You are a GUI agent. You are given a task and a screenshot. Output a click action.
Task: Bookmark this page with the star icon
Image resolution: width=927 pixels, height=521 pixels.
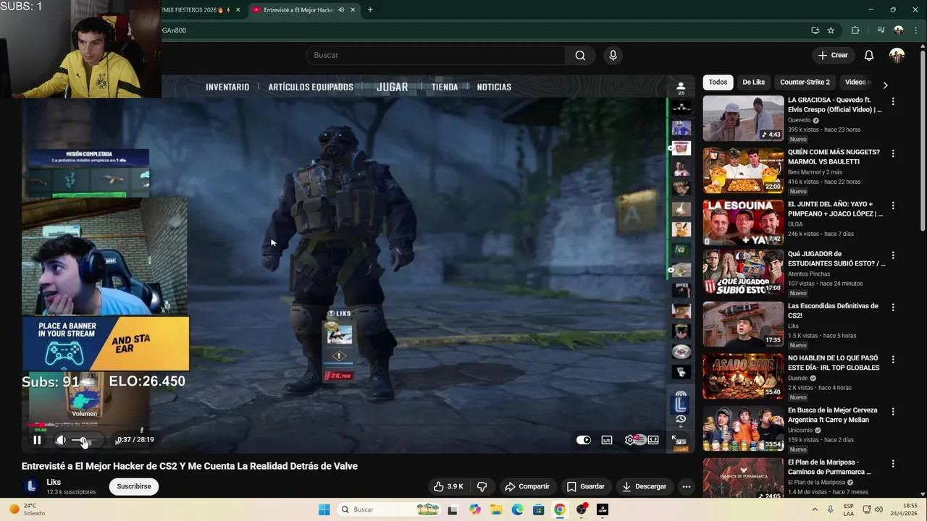pos(831,30)
